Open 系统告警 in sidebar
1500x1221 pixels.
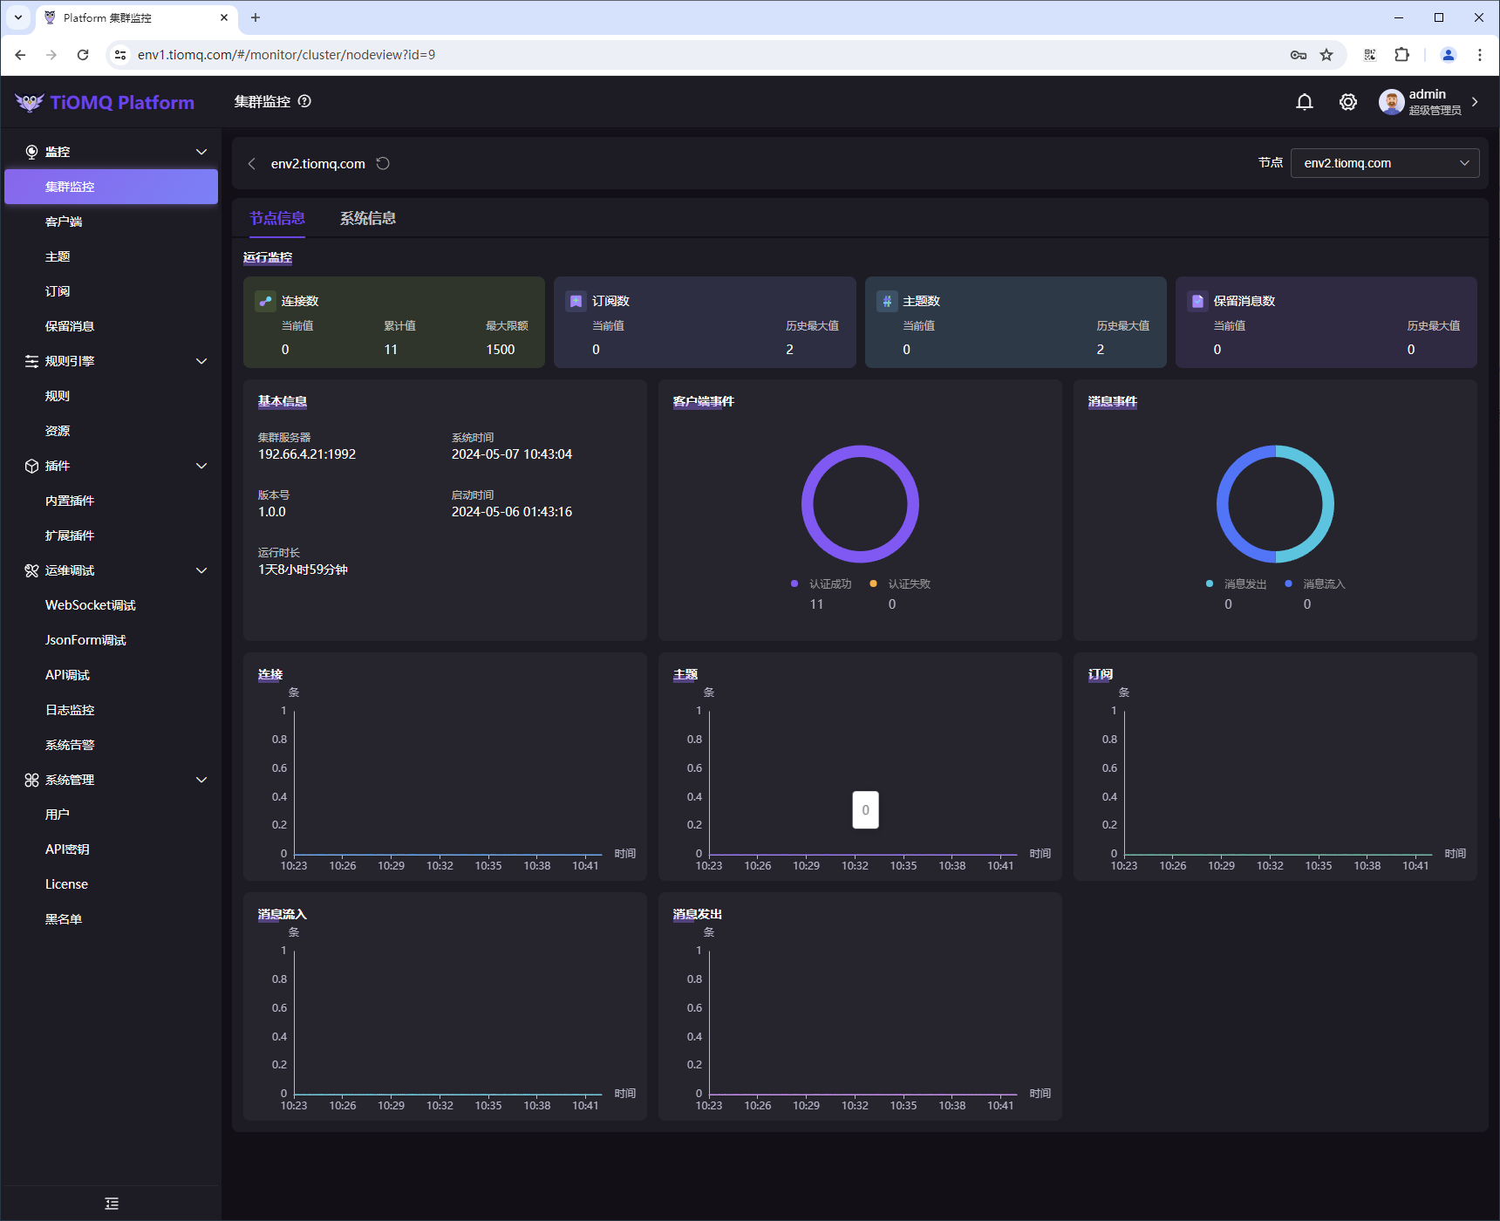coord(112,745)
